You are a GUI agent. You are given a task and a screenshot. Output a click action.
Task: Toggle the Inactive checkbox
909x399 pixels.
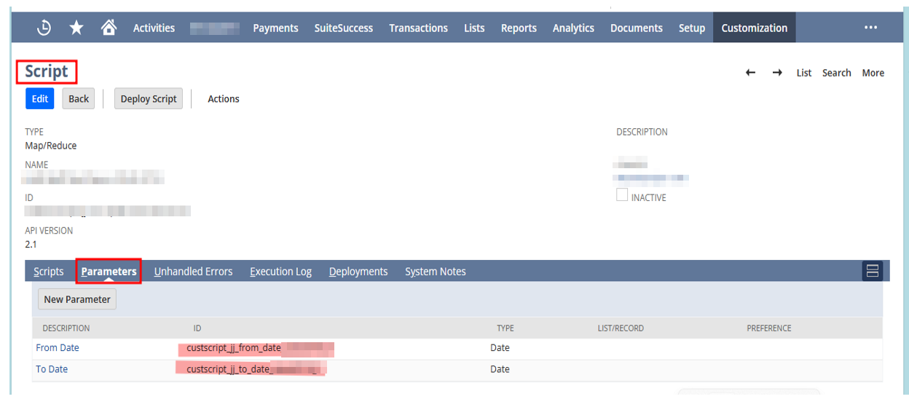pyautogui.click(x=622, y=195)
